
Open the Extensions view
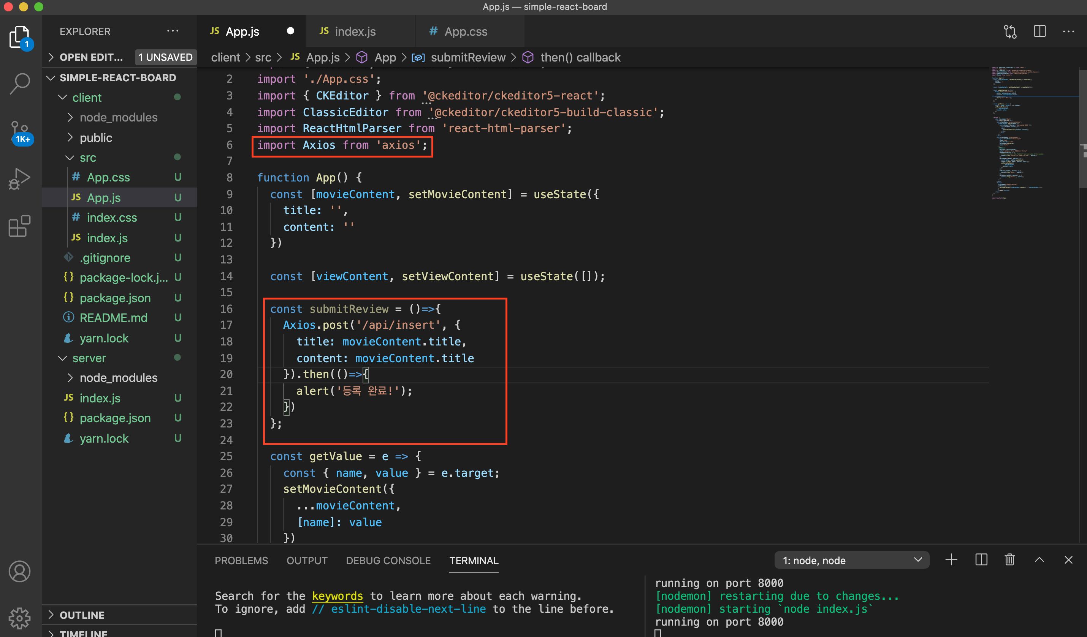(x=20, y=226)
